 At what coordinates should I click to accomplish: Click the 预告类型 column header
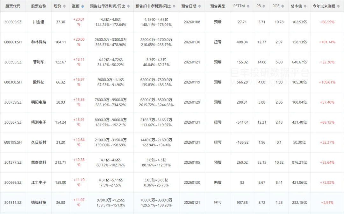tap(218, 6)
